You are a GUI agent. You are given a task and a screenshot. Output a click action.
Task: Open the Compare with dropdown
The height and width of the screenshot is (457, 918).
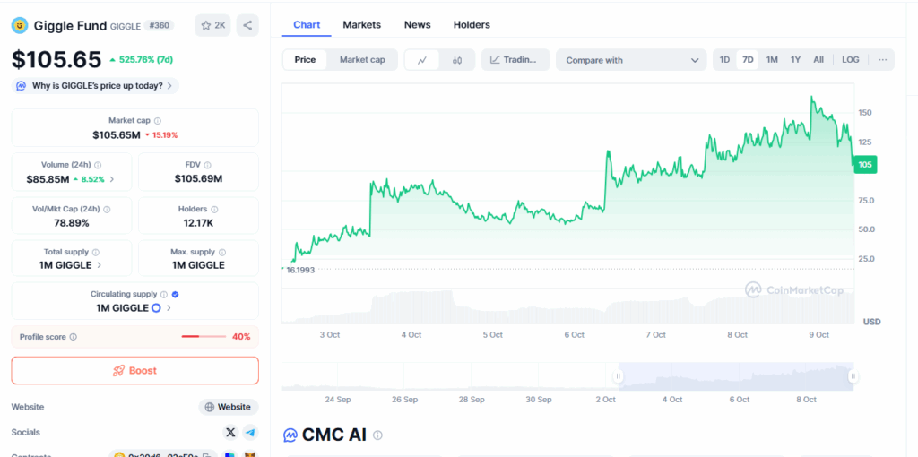pos(631,60)
